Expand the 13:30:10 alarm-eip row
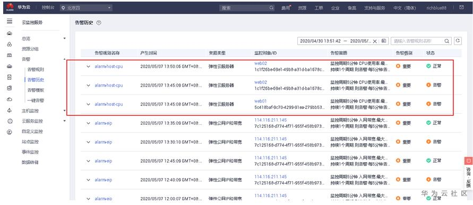 (88, 142)
